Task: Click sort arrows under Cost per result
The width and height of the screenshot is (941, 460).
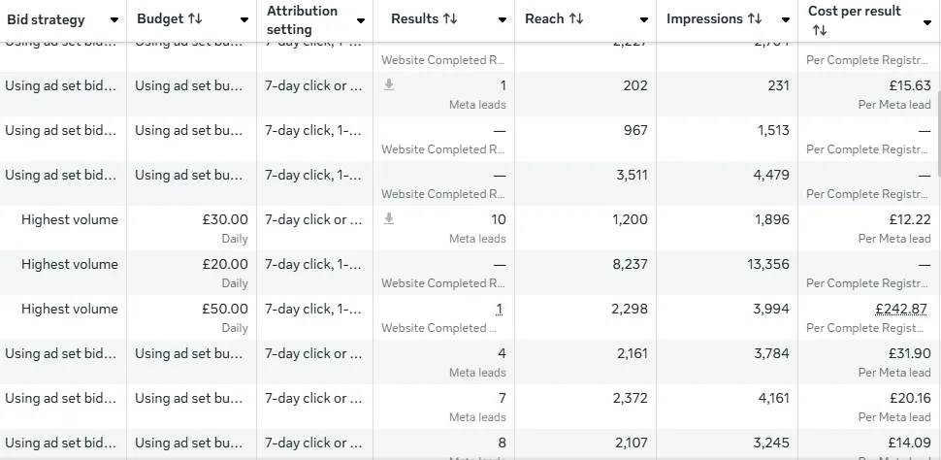Action: pyautogui.click(x=819, y=31)
